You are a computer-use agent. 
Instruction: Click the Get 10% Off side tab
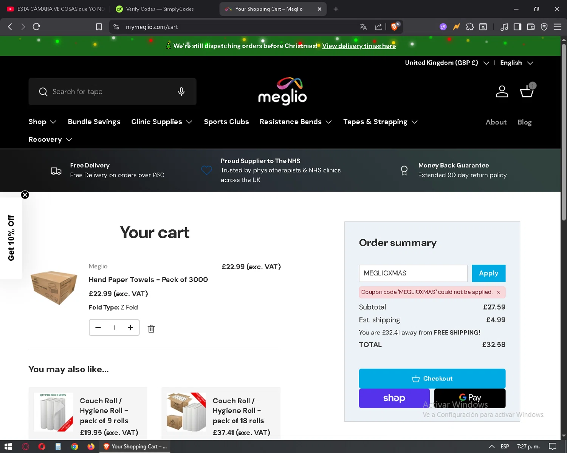[x=11, y=238]
